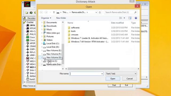Click the CD Drive (I:) icon
Screen dimensions: 171x96
(44, 61)
